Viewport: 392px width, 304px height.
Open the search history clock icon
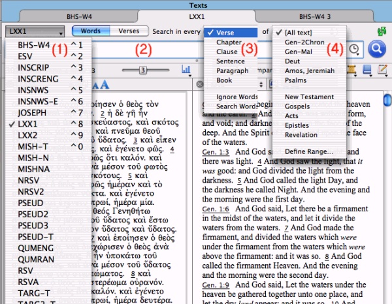[355, 49]
